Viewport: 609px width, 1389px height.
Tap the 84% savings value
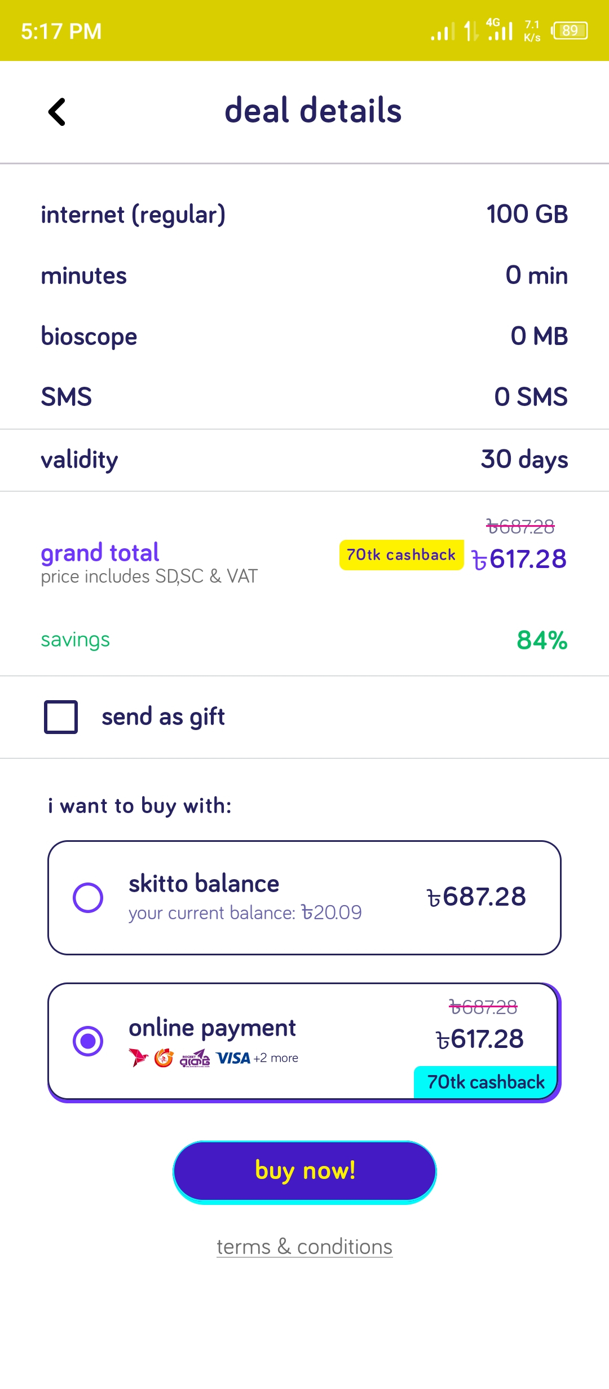(542, 640)
